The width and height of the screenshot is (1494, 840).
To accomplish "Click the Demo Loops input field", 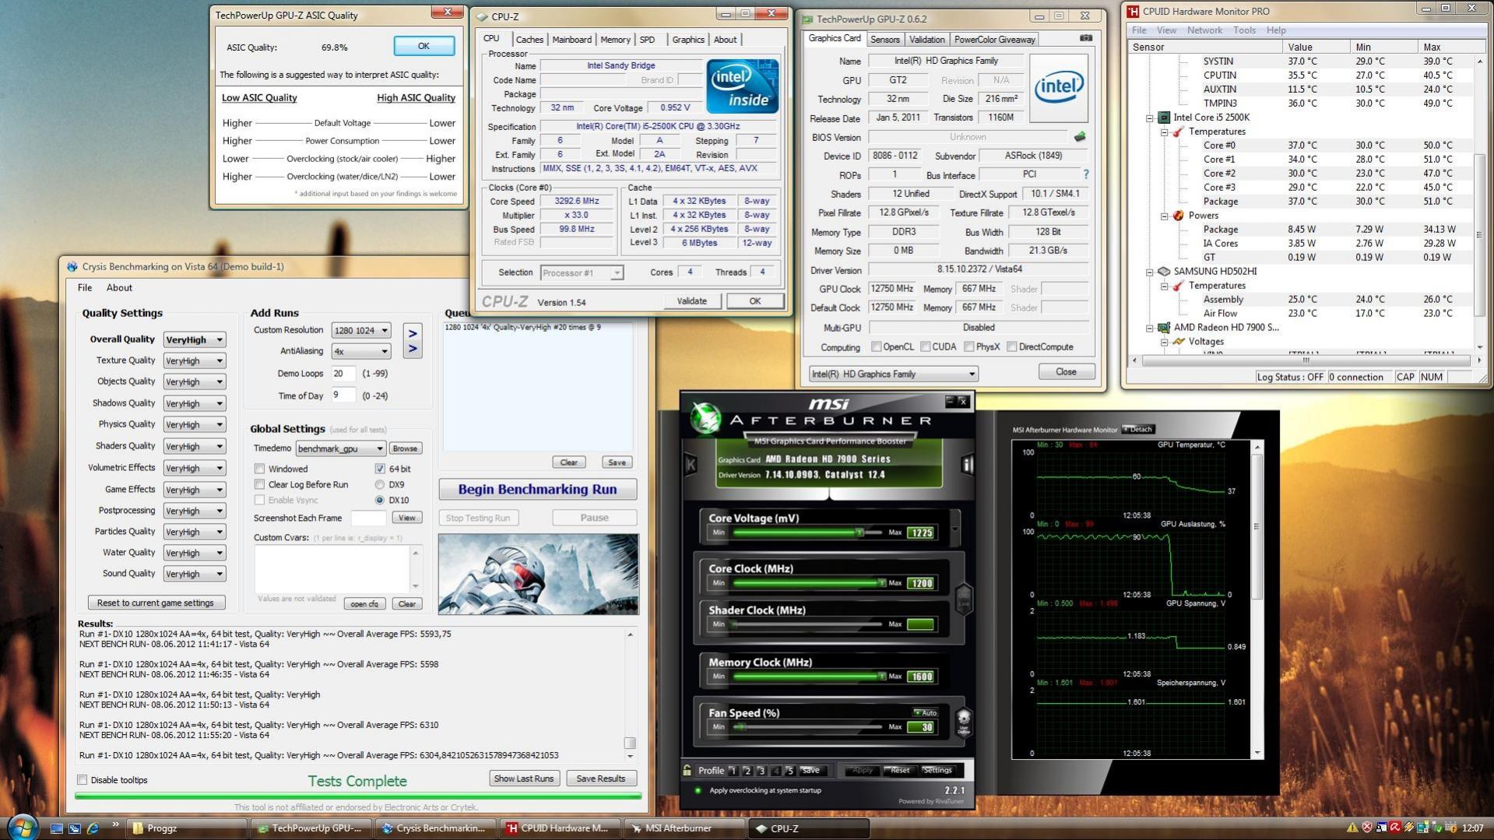I will [343, 374].
